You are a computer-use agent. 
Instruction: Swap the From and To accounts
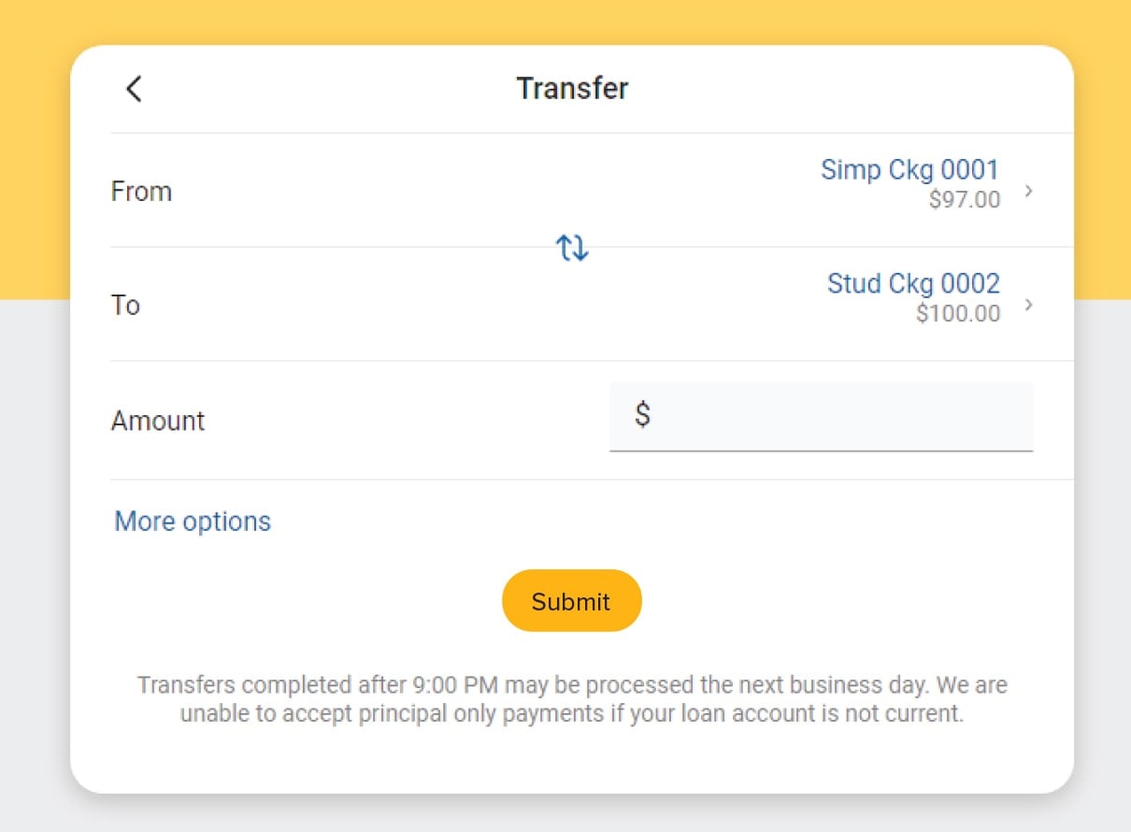tap(572, 248)
